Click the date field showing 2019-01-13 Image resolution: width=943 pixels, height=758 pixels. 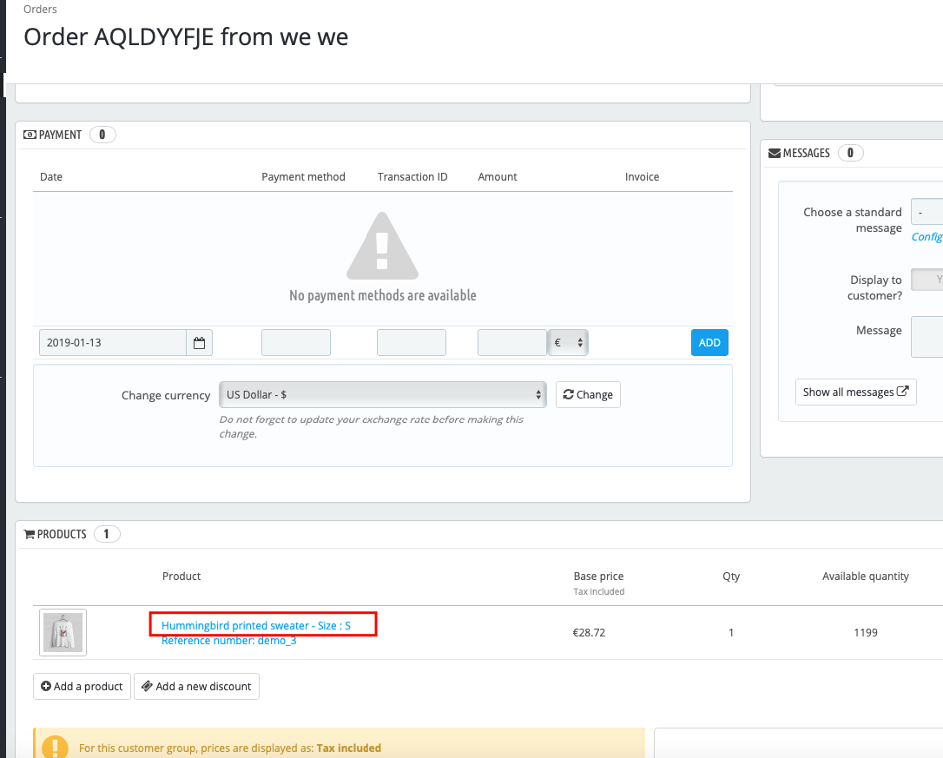click(x=113, y=343)
